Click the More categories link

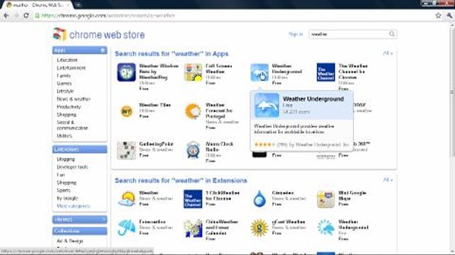[x=73, y=206]
